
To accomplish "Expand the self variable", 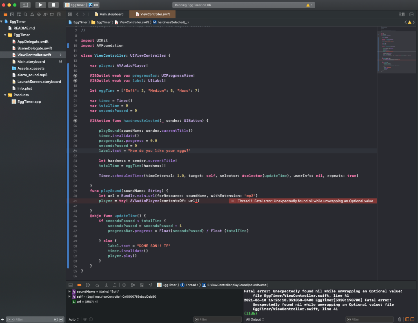I will tap(69, 296).
